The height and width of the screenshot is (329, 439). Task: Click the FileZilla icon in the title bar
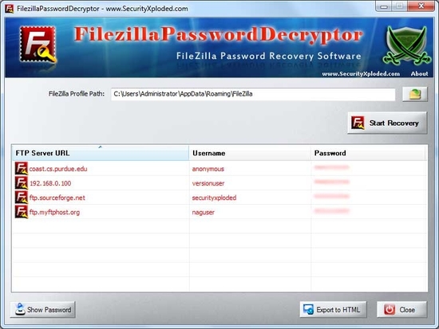pos(10,9)
